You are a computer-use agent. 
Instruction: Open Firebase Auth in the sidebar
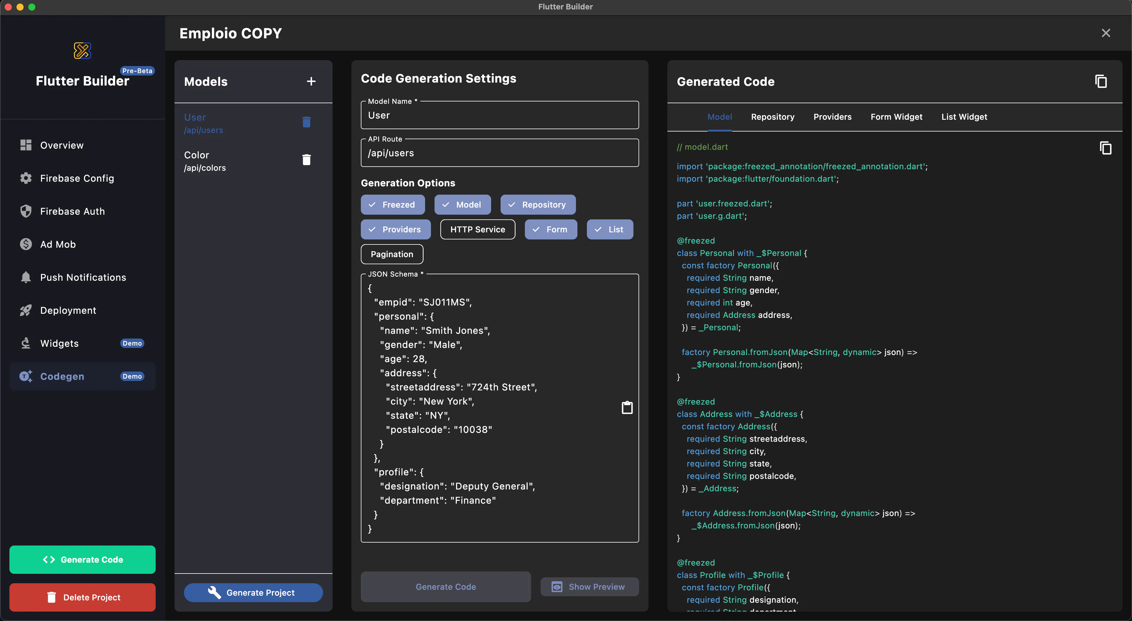coord(83,211)
